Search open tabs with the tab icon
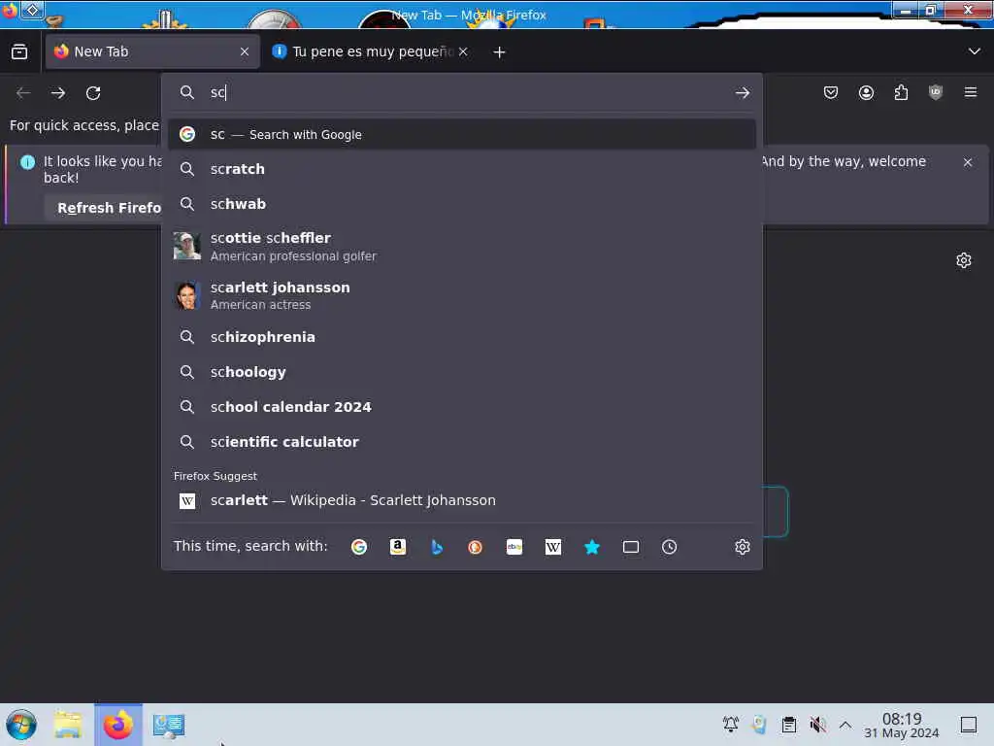Screen dimensions: 994x746 (631, 547)
